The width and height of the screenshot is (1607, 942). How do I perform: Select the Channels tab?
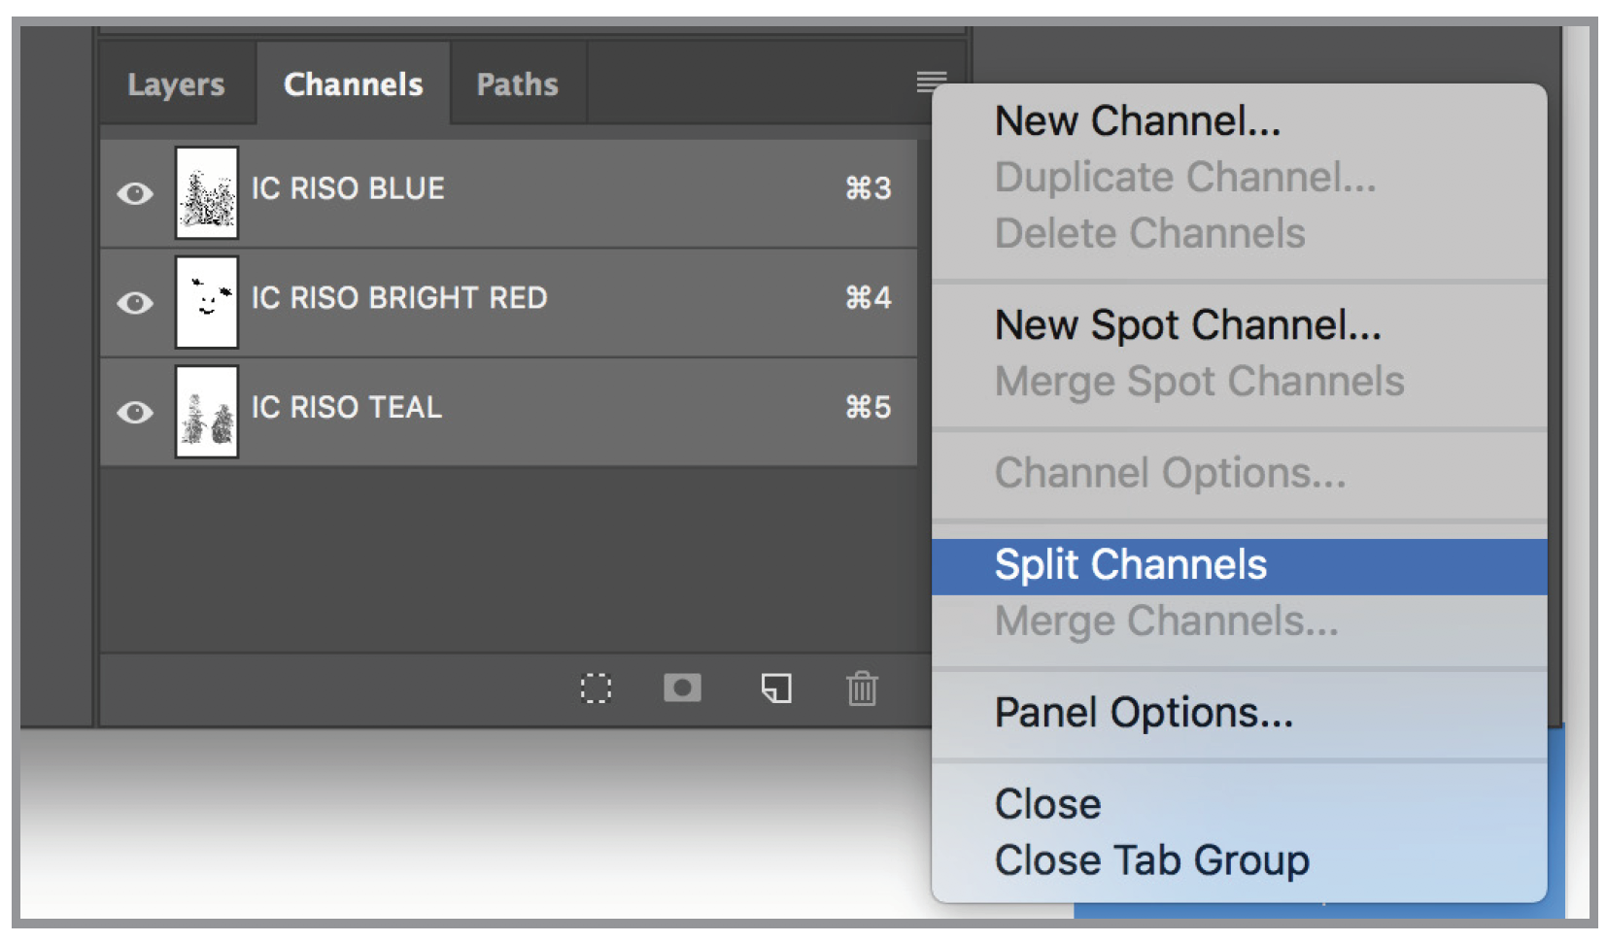[x=353, y=84]
